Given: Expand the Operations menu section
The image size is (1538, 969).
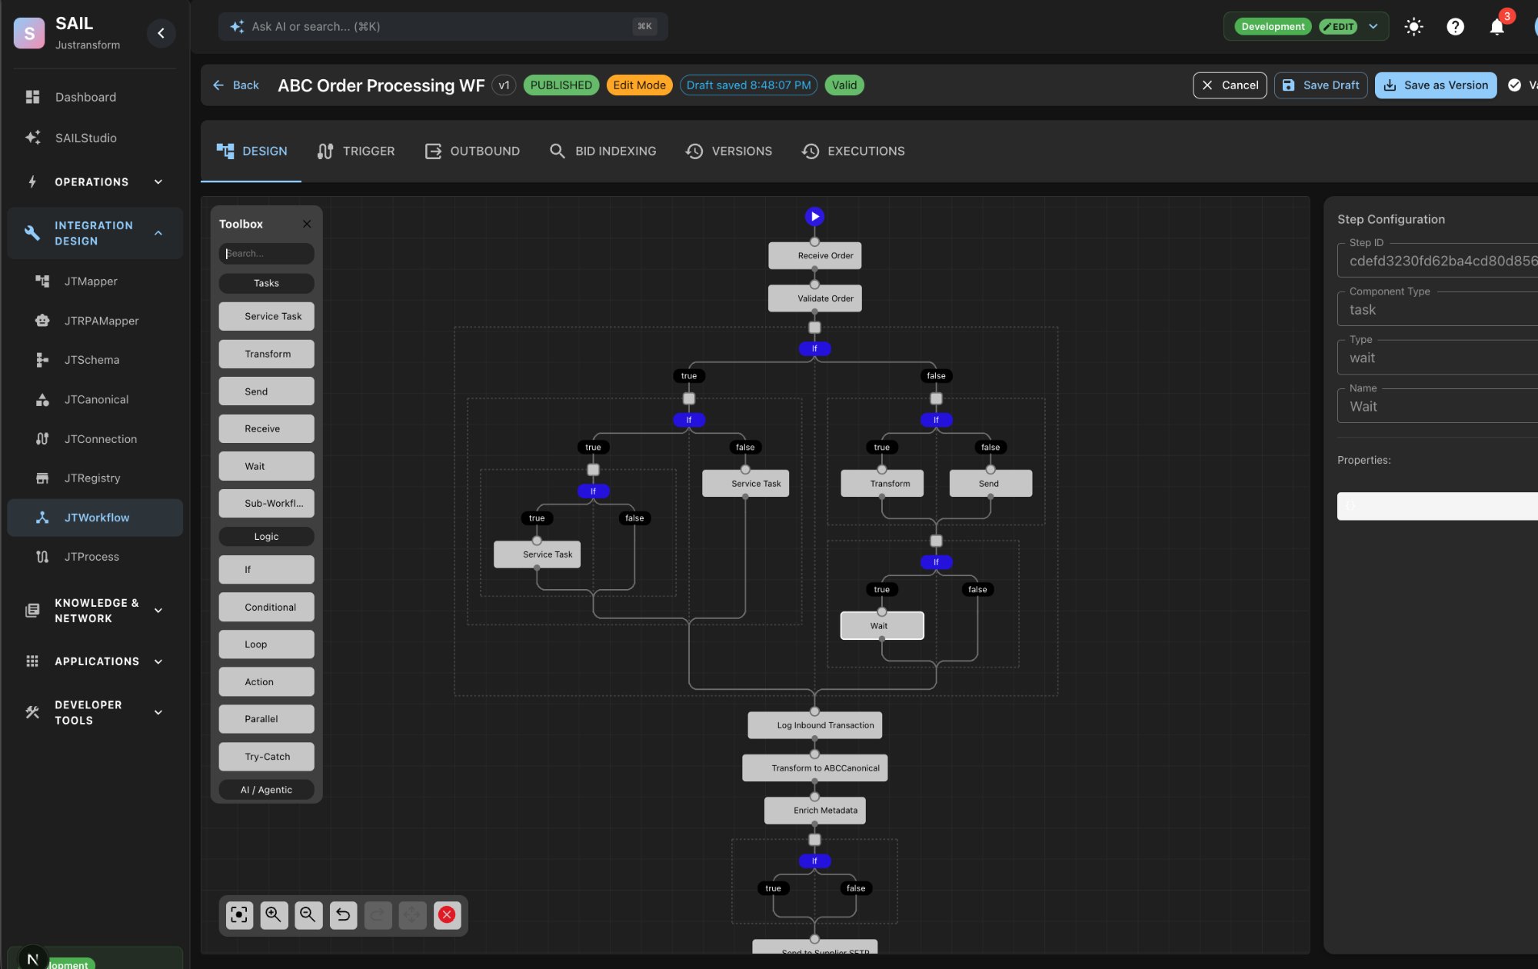Looking at the screenshot, I should (x=158, y=182).
